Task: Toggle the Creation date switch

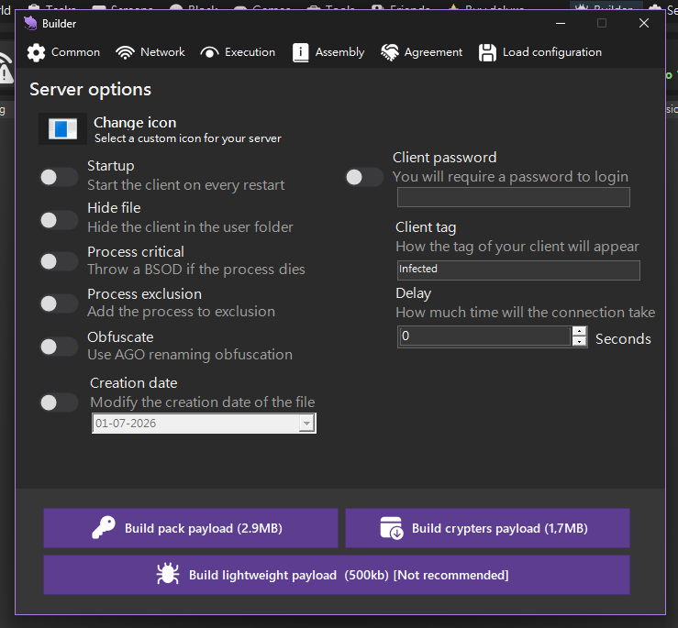Action: tap(59, 402)
